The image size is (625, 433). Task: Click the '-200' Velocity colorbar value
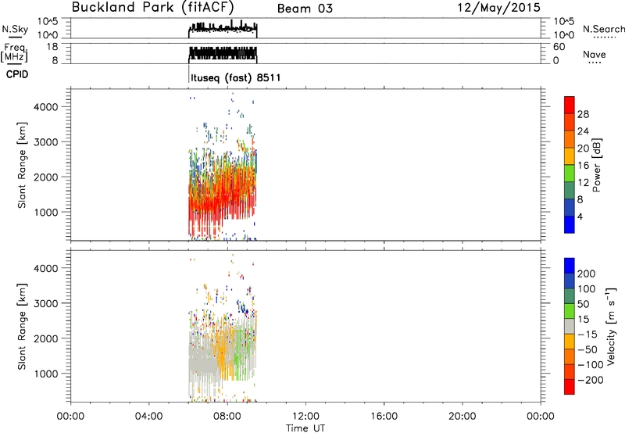(591, 380)
